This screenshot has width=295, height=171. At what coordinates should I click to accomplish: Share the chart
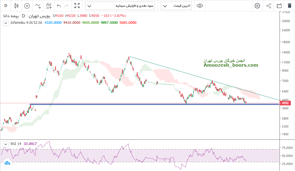coord(268,6)
